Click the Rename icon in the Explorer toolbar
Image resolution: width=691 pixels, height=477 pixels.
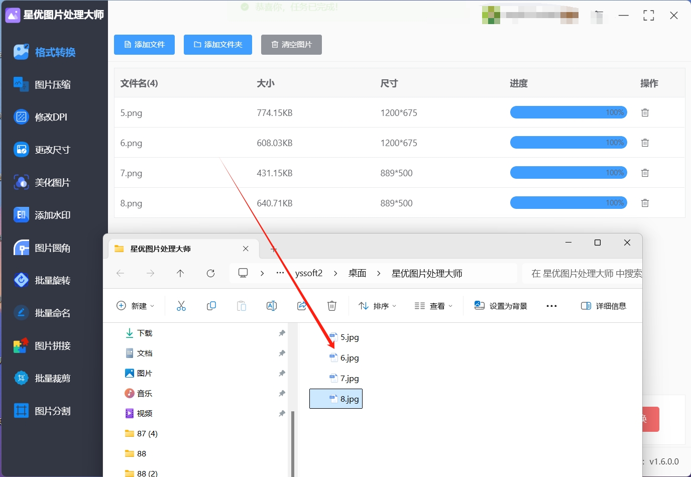[x=272, y=306]
